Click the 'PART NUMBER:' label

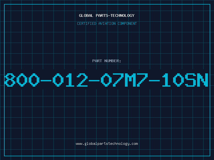click(107, 61)
